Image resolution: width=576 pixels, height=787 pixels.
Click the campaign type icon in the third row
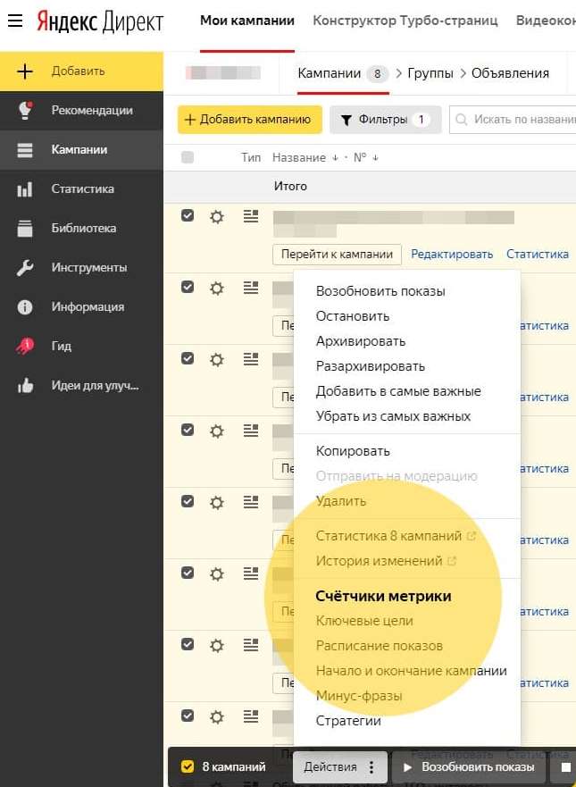(x=251, y=359)
